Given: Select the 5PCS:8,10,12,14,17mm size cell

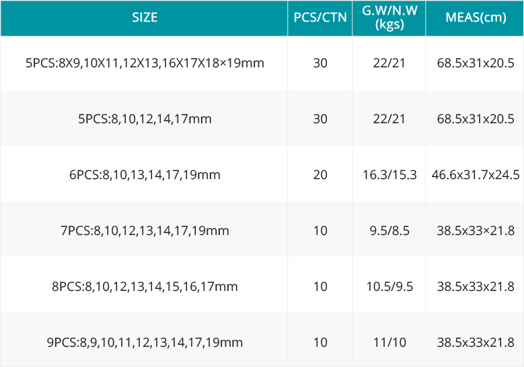Looking at the screenshot, I should tap(145, 119).
